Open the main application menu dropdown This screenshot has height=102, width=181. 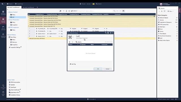tap(3, 4)
